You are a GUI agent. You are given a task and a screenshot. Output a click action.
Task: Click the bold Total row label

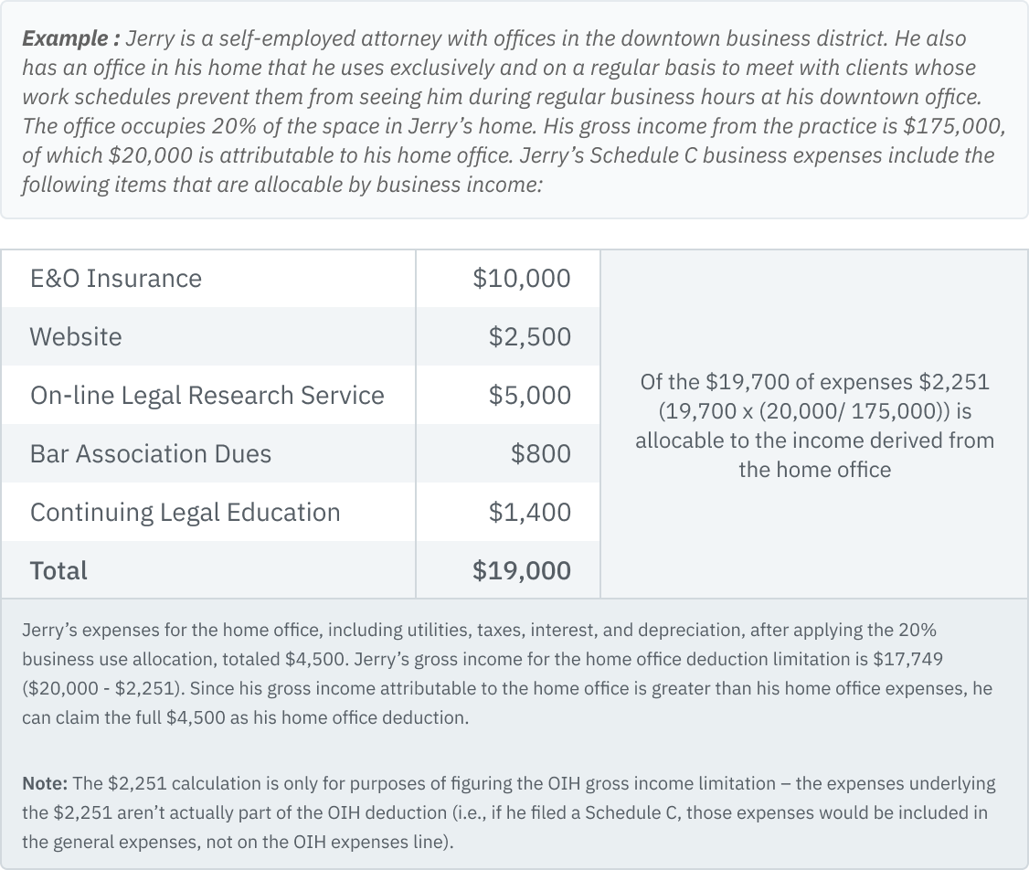58,570
